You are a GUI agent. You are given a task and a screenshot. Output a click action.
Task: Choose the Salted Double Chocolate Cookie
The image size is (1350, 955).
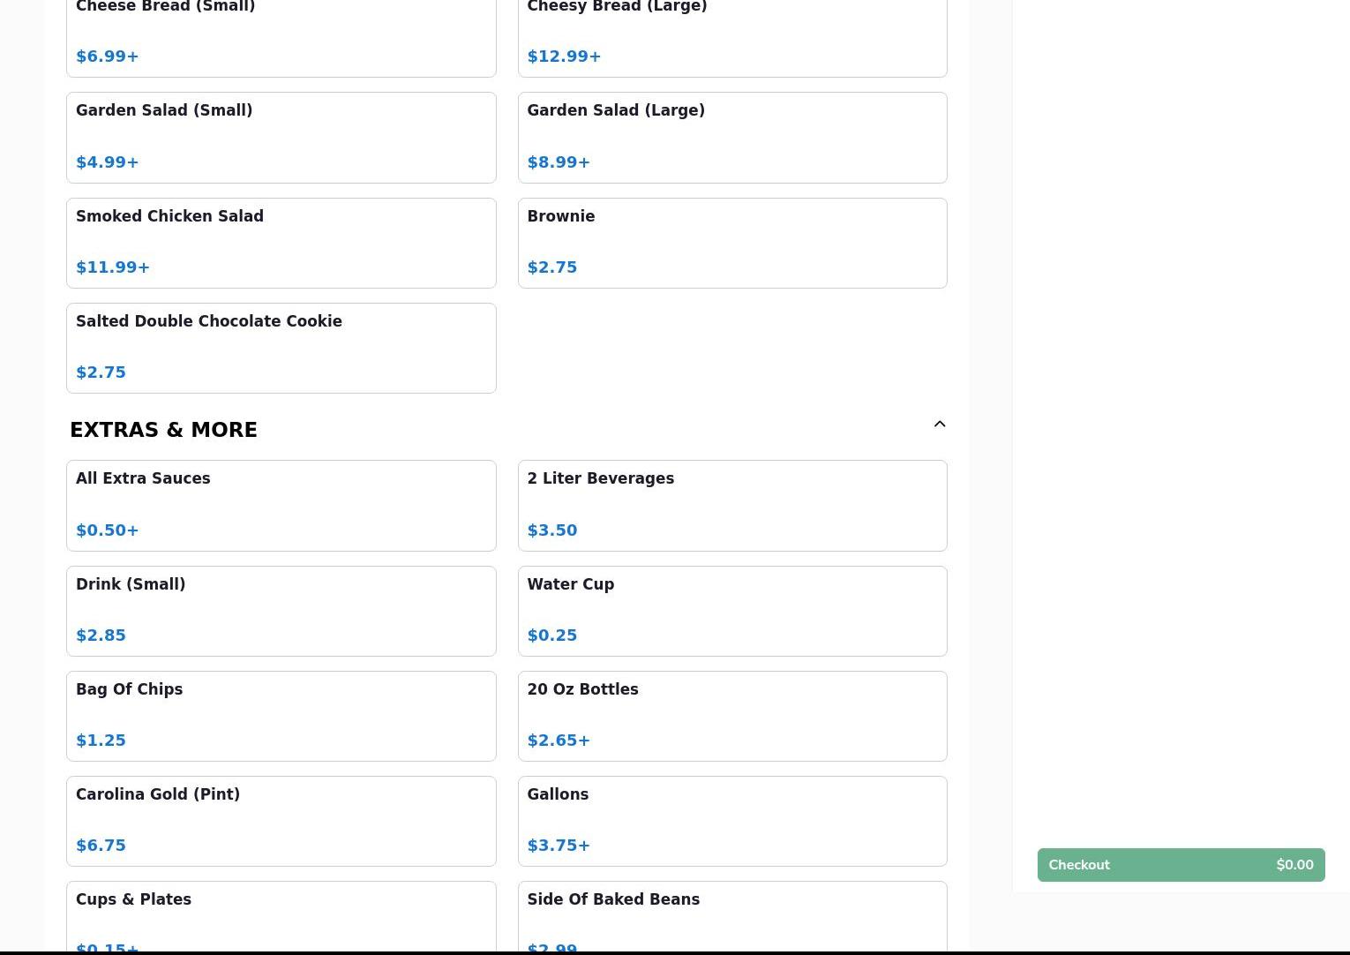tap(281, 348)
